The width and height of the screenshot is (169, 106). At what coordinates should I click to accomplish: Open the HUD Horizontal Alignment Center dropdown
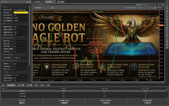[21, 21]
